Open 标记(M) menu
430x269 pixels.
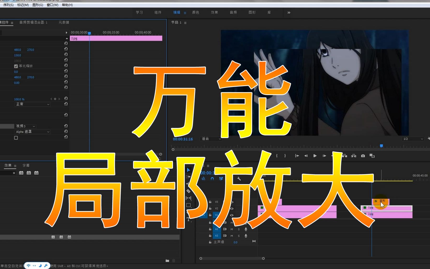[23, 5]
